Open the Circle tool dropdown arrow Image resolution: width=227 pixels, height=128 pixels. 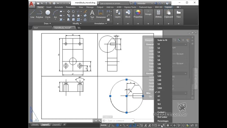coord(48,19)
